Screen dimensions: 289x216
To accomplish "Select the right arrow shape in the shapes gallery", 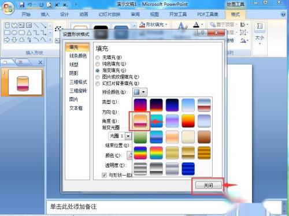I will click(7, 40).
